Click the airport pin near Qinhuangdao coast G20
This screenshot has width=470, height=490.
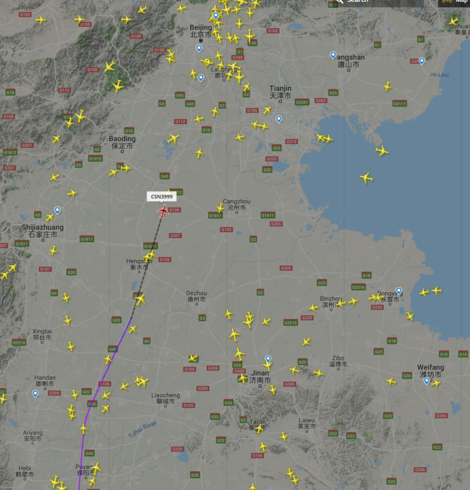tap(422, 61)
